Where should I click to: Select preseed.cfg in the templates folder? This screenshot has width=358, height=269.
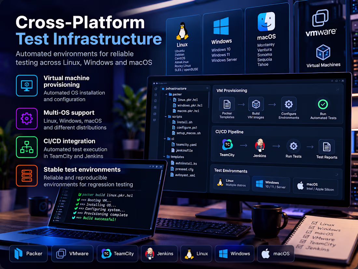[182, 169]
